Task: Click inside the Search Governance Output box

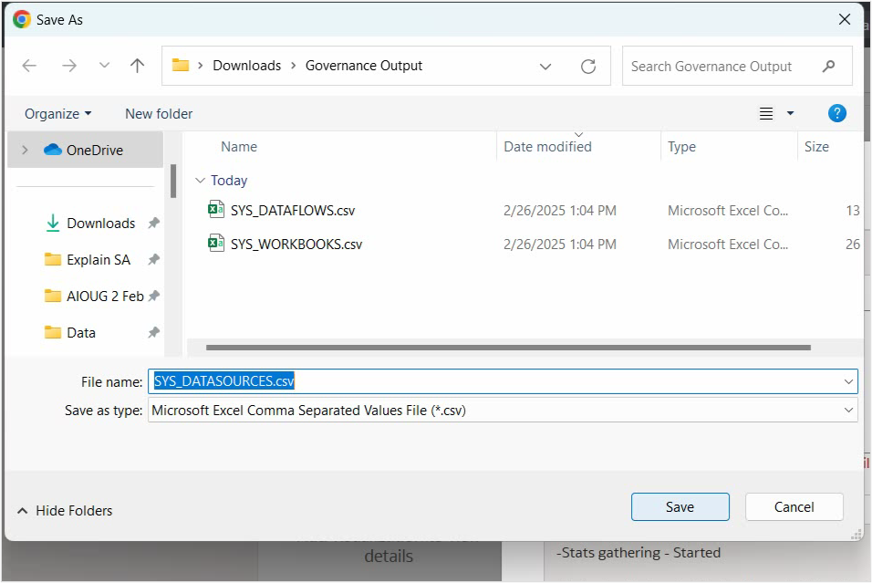Action: pos(721,66)
